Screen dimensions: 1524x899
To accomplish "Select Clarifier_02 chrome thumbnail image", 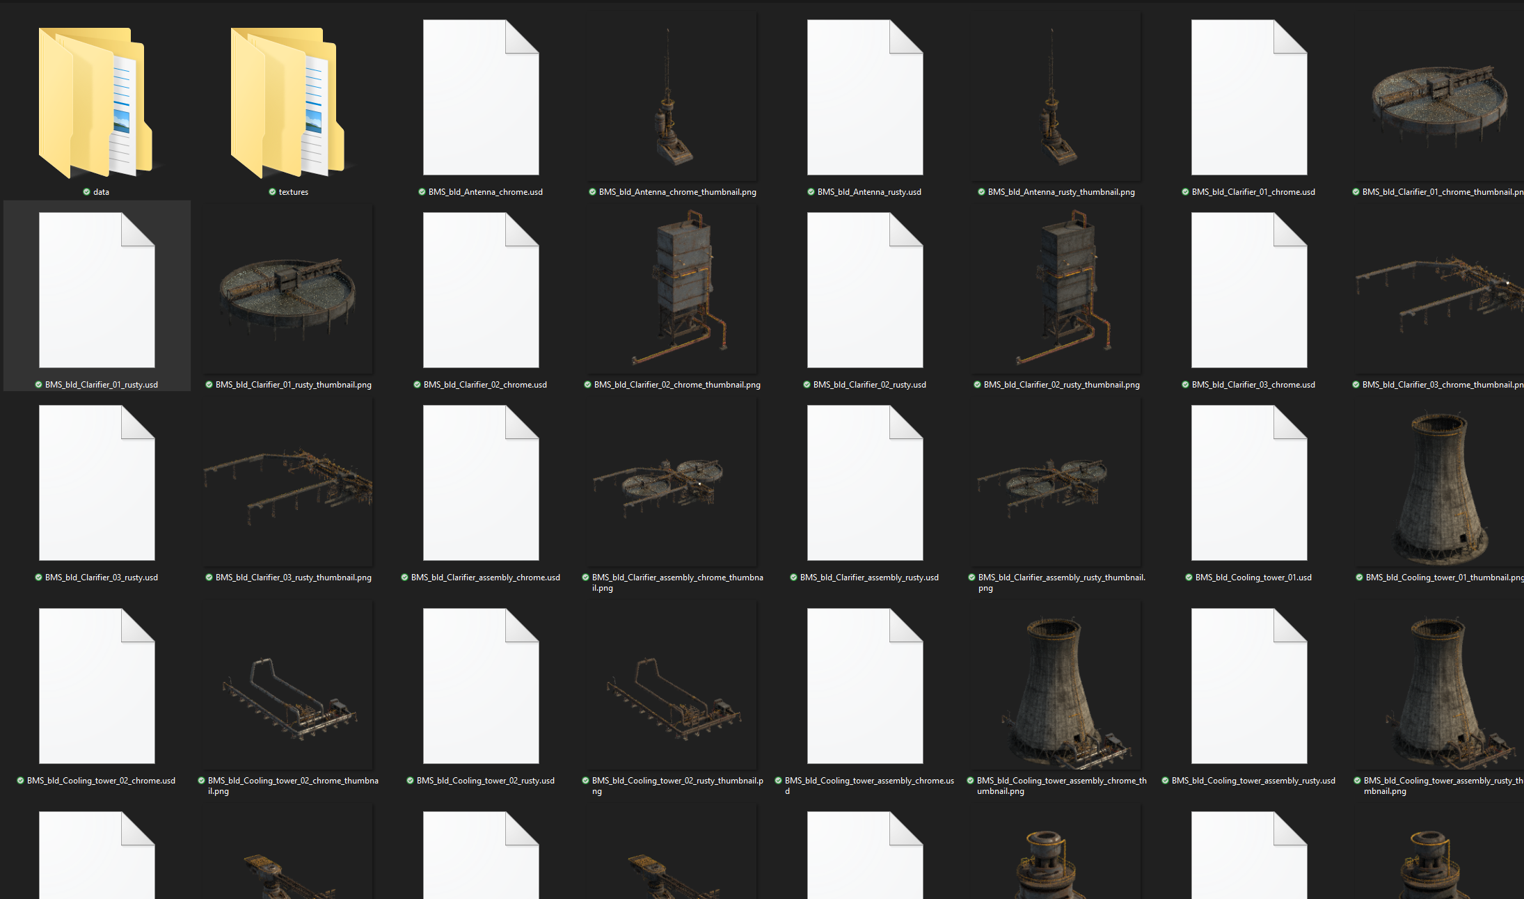I will click(x=672, y=290).
